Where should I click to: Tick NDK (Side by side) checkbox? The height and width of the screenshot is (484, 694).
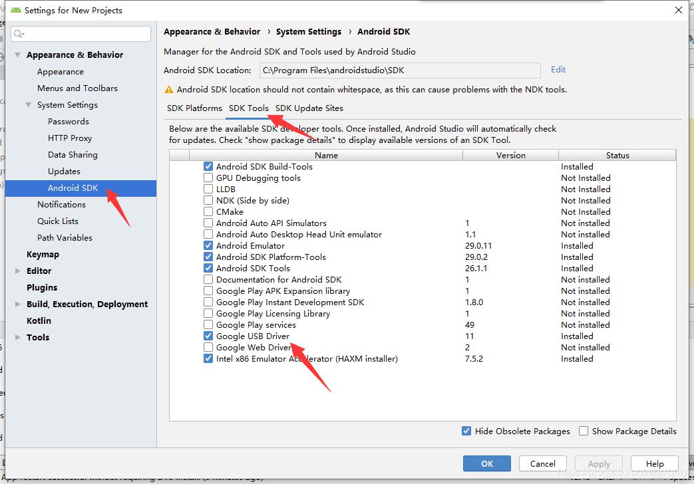point(208,200)
